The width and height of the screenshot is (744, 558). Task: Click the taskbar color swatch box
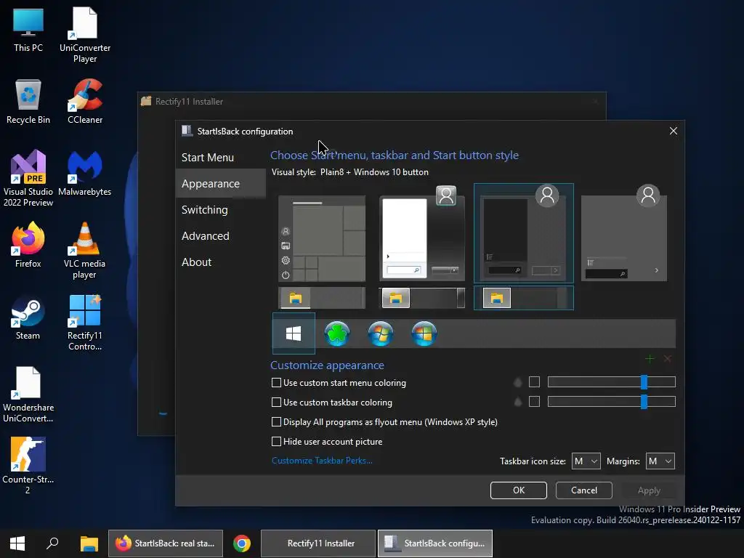pyautogui.click(x=534, y=402)
